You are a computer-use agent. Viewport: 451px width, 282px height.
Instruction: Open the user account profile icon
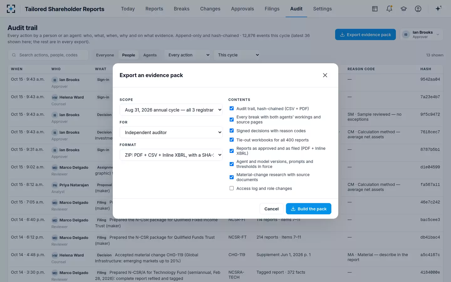[x=418, y=9]
